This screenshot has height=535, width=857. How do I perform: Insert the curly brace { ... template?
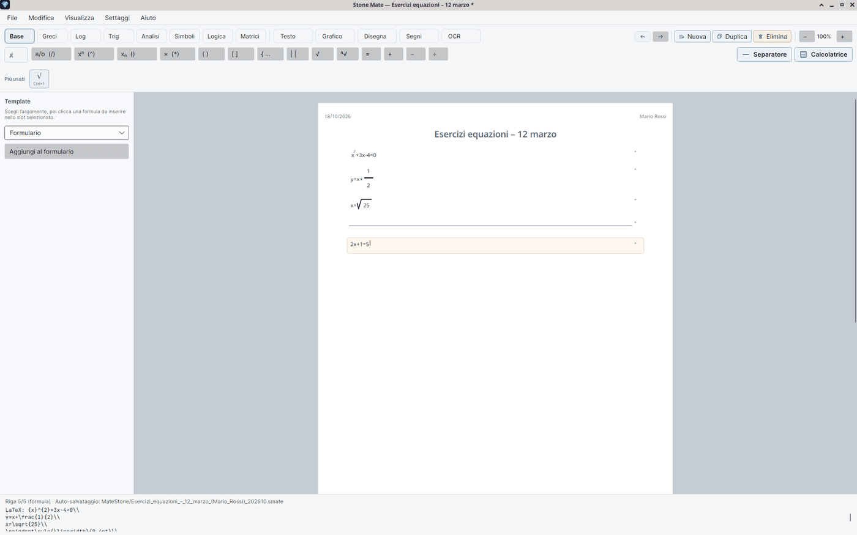[271, 54]
